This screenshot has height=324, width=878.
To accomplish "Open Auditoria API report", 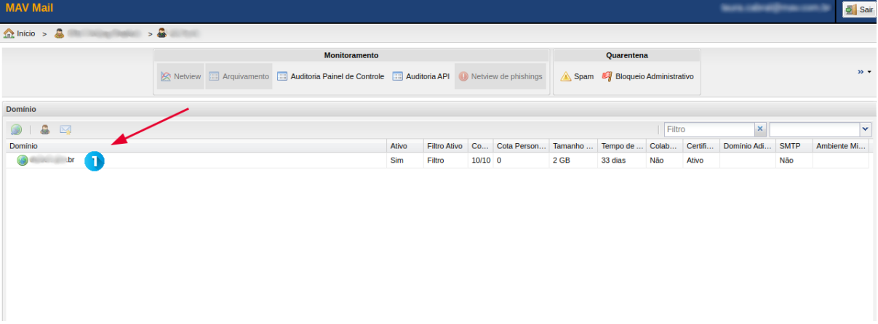I will pyautogui.click(x=421, y=76).
